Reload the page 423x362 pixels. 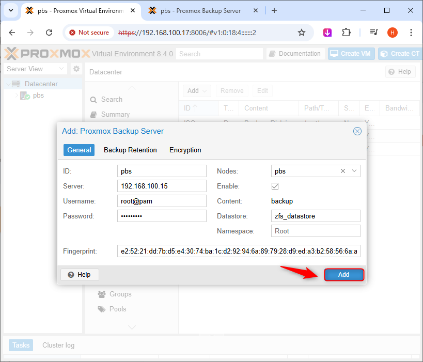click(x=49, y=33)
